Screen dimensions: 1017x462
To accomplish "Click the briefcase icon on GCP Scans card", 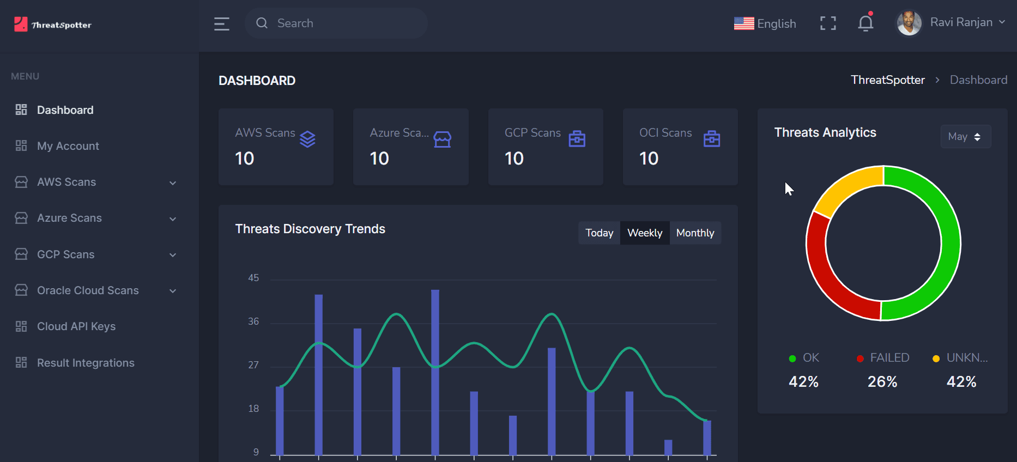I will click(577, 139).
